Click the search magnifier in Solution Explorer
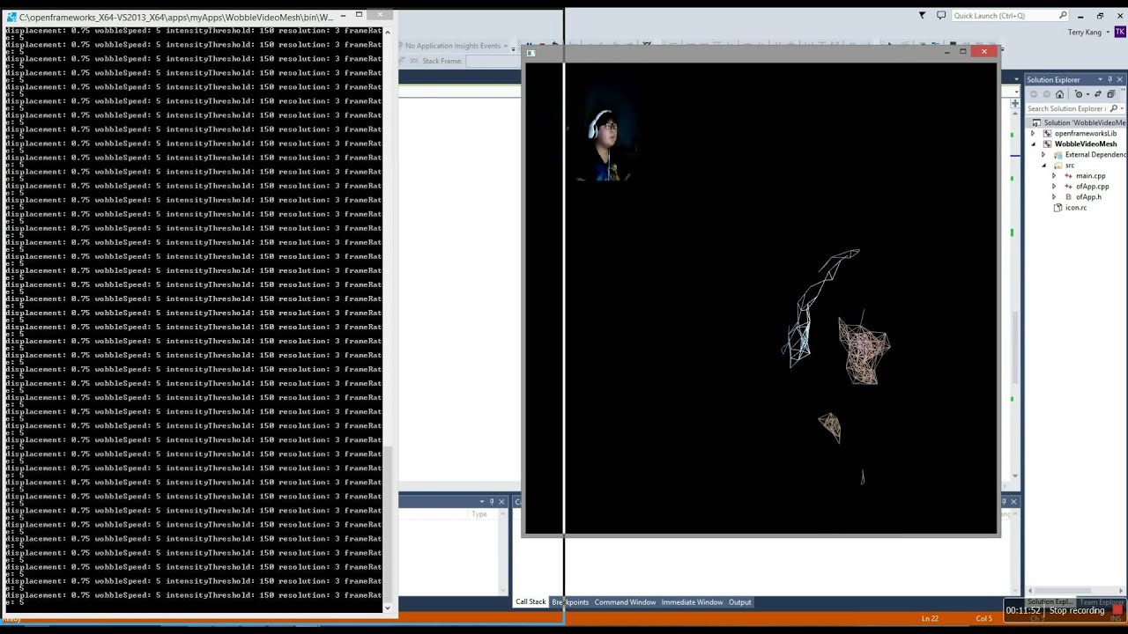The width and height of the screenshot is (1128, 634). point(1113,108)
